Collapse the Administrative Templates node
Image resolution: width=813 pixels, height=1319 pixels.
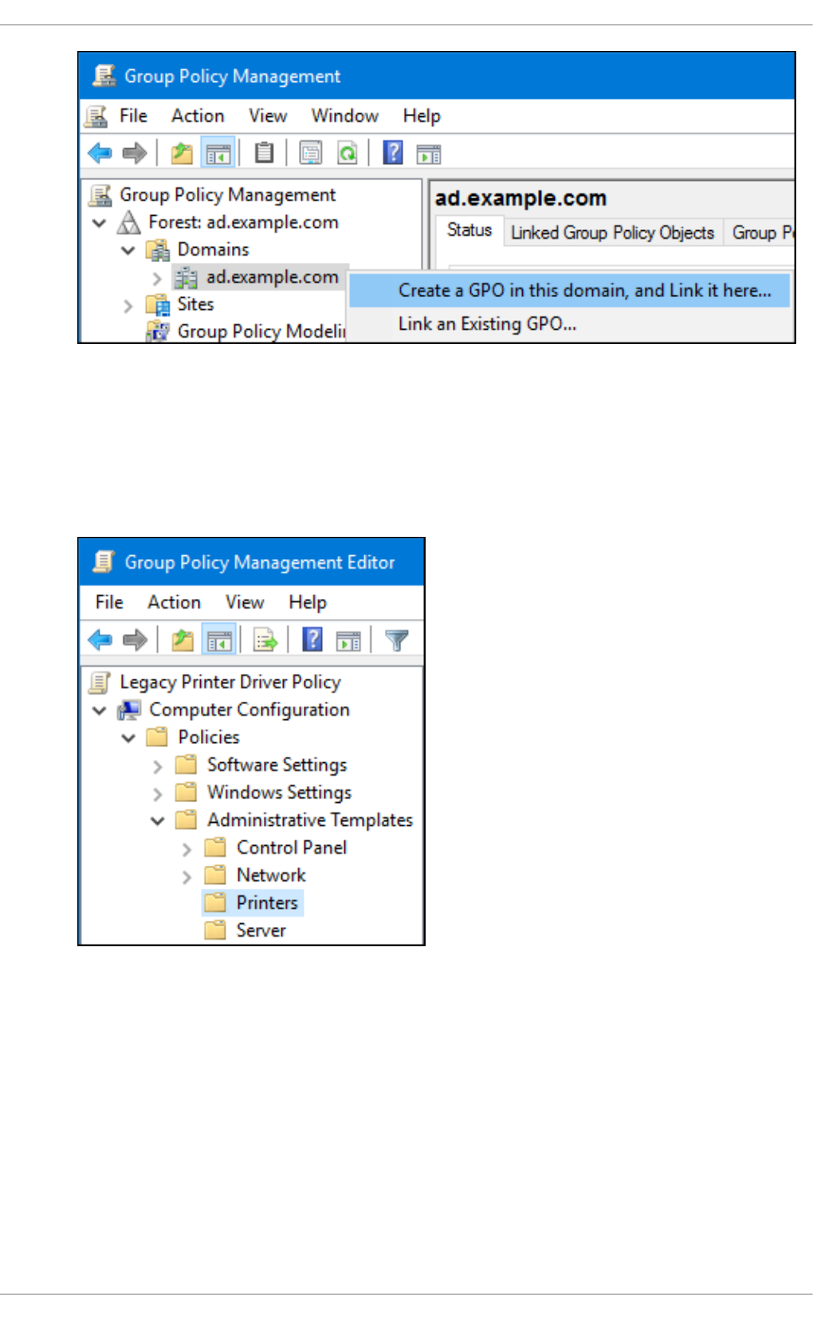[x=158, y=820]
